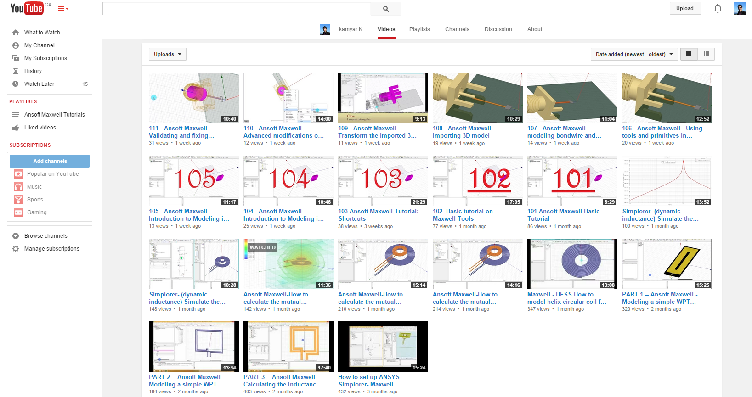Open account avatar menu in top bar

coord(740,8)
